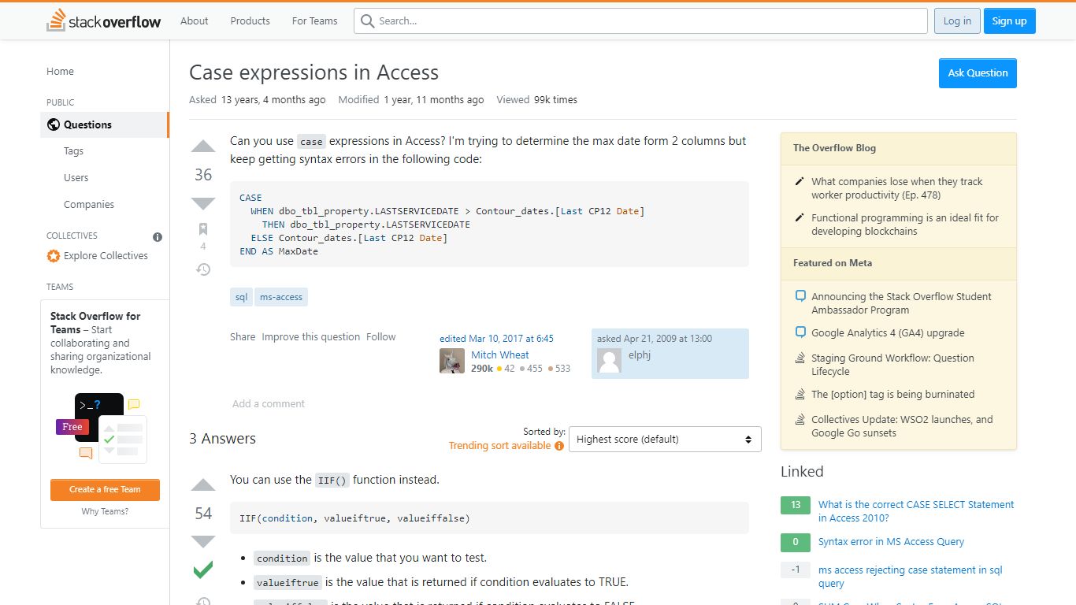Click the orange Explore Collectives star icon
The height and width of the screenshot is (605, 1076).
[54, 256]
